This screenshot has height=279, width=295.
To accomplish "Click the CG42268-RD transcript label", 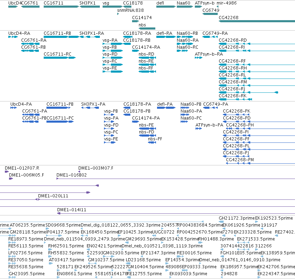I will [x=233, y=40].
